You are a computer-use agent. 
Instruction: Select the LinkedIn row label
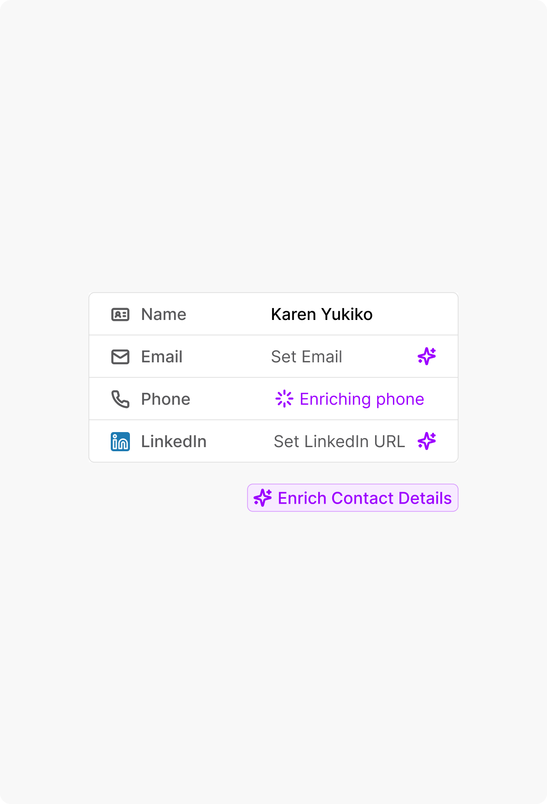(174, 441)
